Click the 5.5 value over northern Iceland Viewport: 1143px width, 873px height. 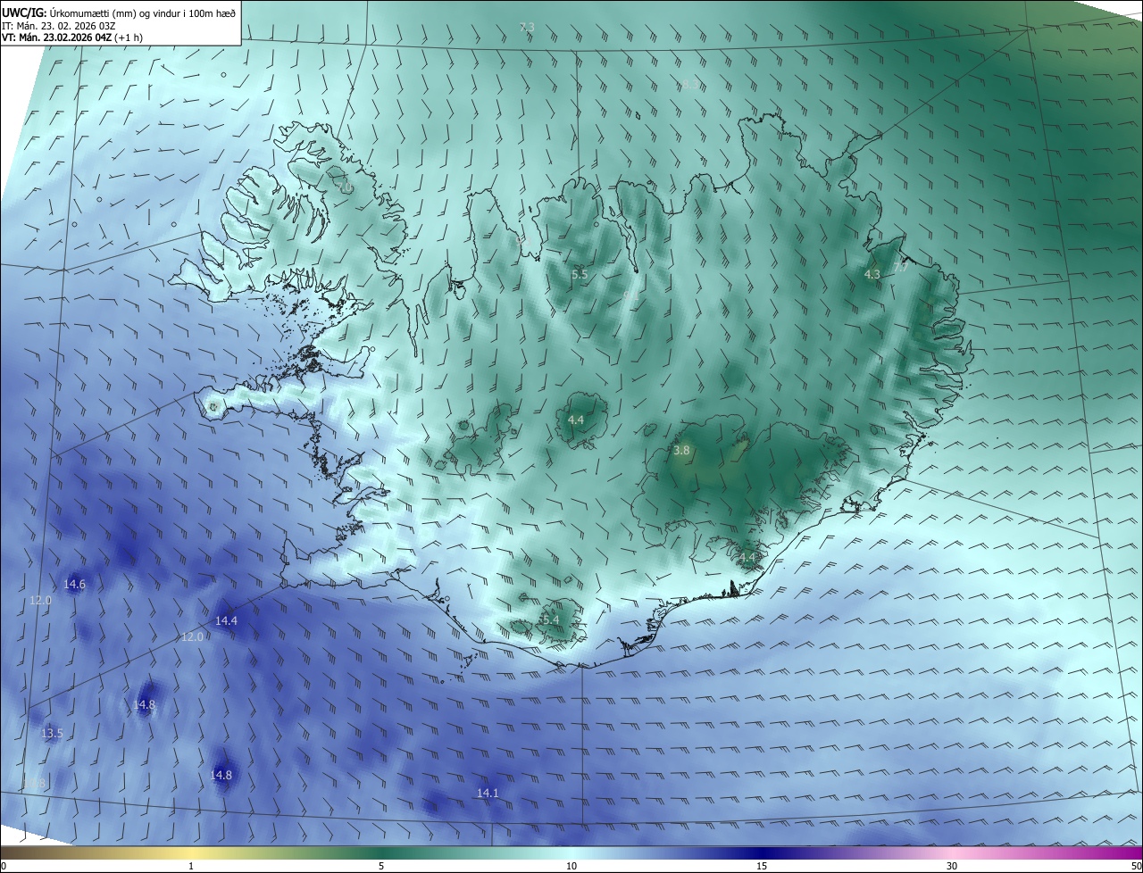580,275
